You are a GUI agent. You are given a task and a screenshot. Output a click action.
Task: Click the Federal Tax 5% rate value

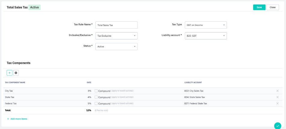[x=89, y=103]
